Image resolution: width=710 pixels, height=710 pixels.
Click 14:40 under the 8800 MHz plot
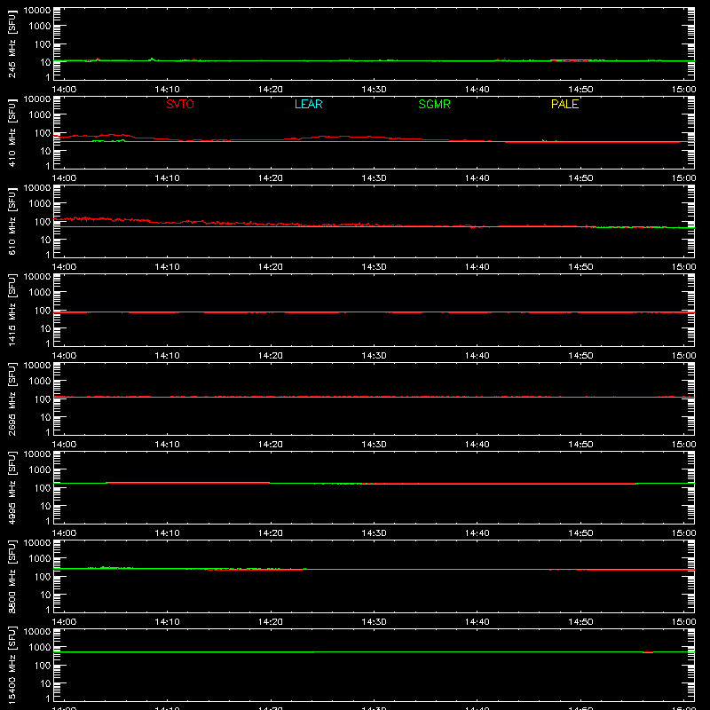[477, 622]
